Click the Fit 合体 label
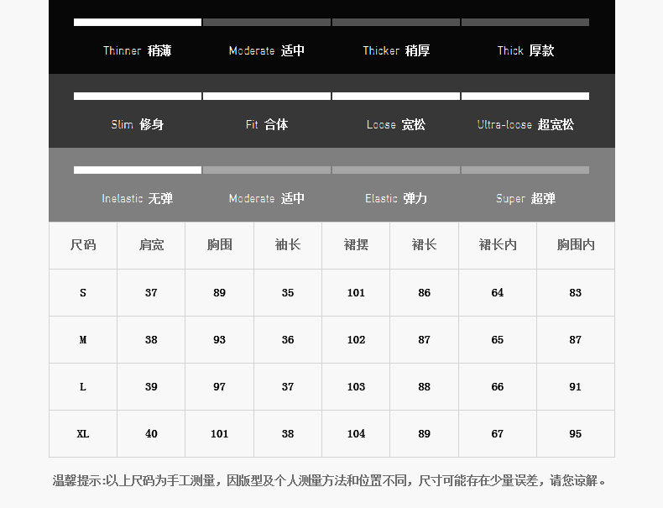 click(x=266, y=125)
